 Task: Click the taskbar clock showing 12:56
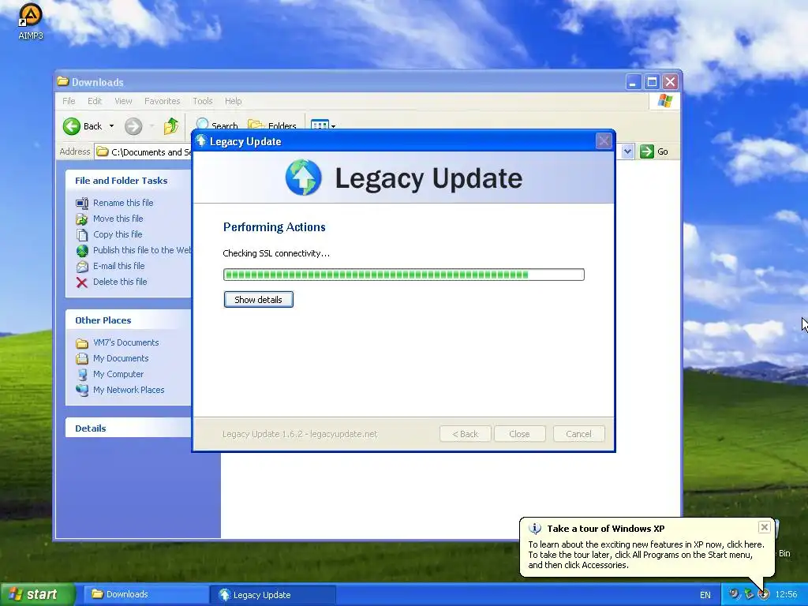(786, 594)
